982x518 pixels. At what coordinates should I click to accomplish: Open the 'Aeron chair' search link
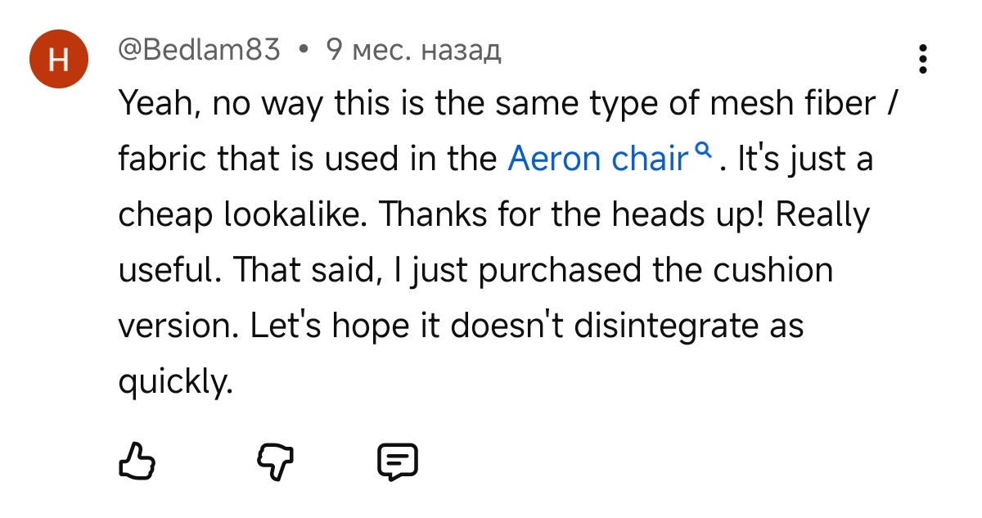pyautogui.click(x=598, y=159)
